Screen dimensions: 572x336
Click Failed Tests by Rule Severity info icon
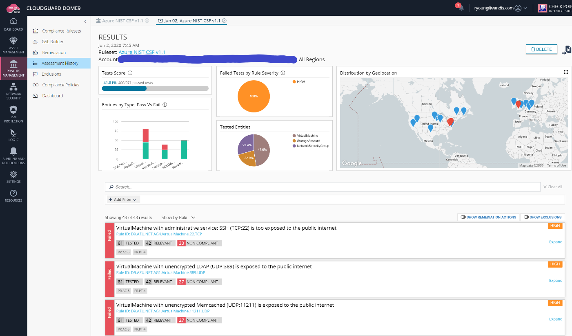[x=283, y=73]
